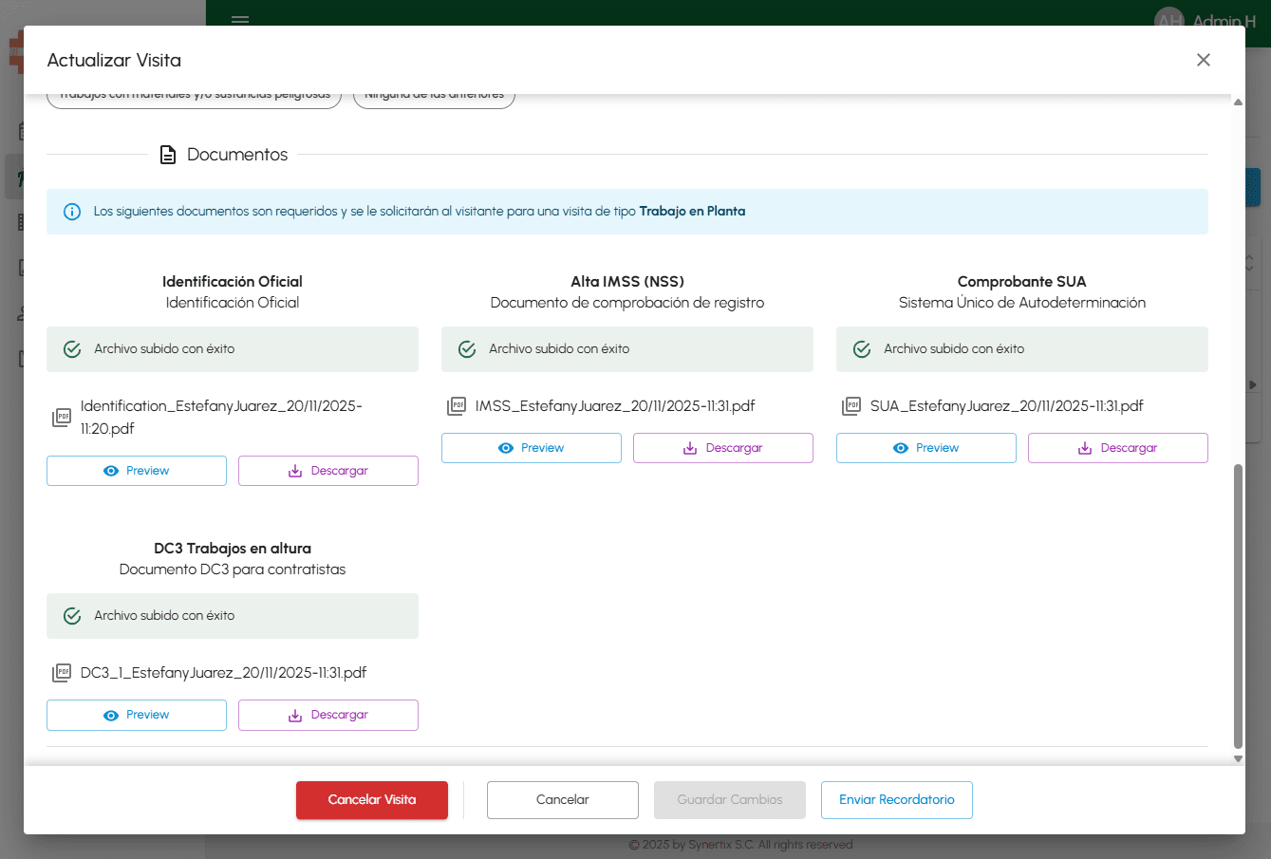
Task: Download the Comprobante SUA file
Action: pyautogui.click(x=1117, y=448)
